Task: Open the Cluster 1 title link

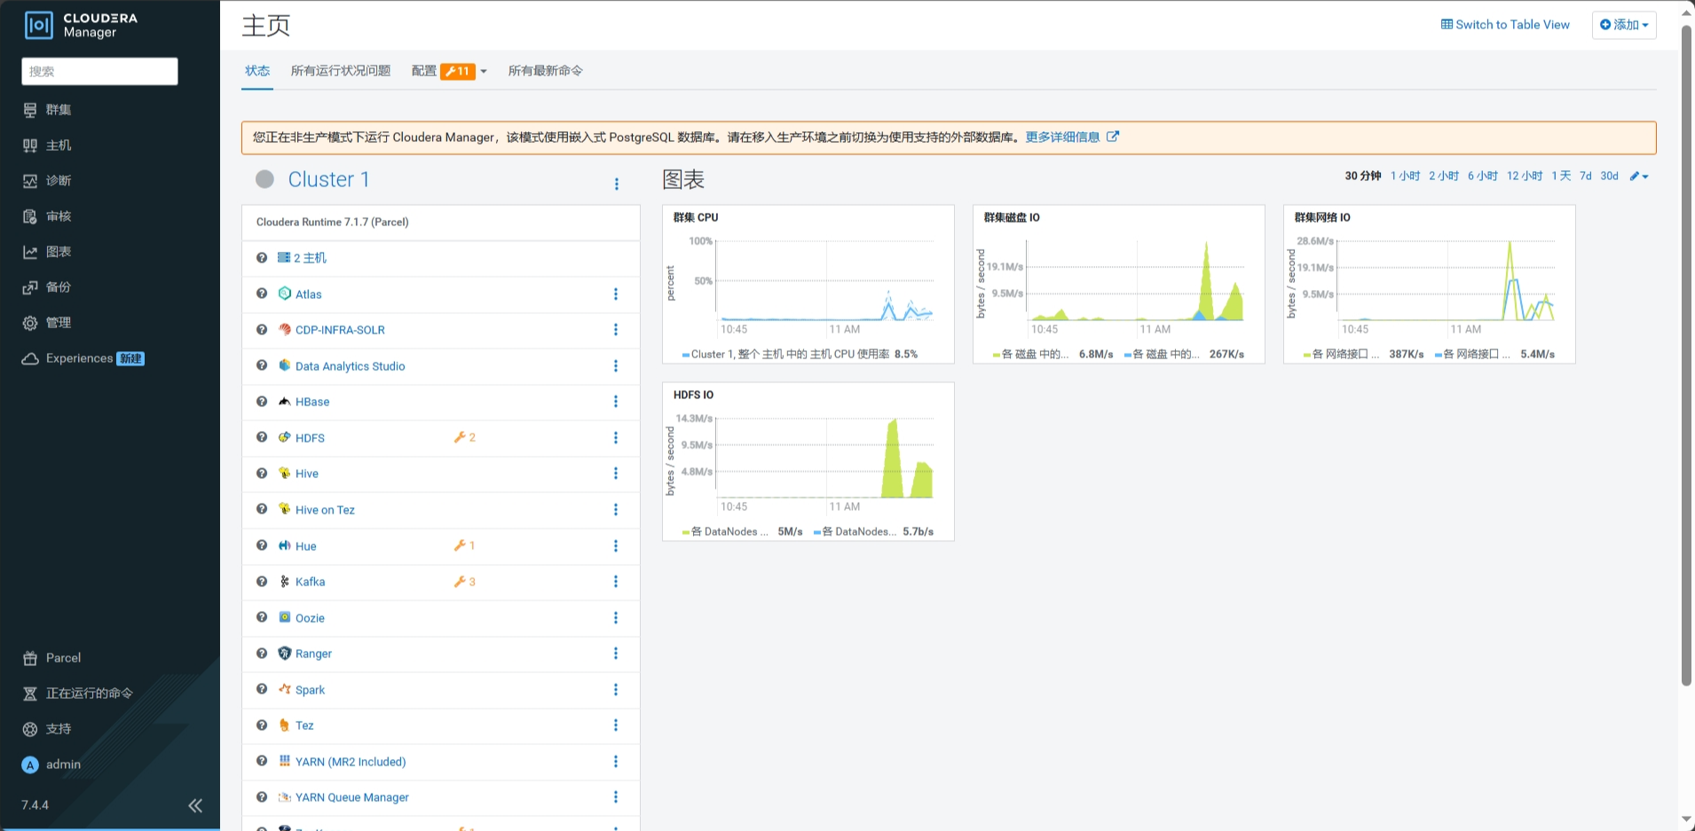Action: click(328, 179)
